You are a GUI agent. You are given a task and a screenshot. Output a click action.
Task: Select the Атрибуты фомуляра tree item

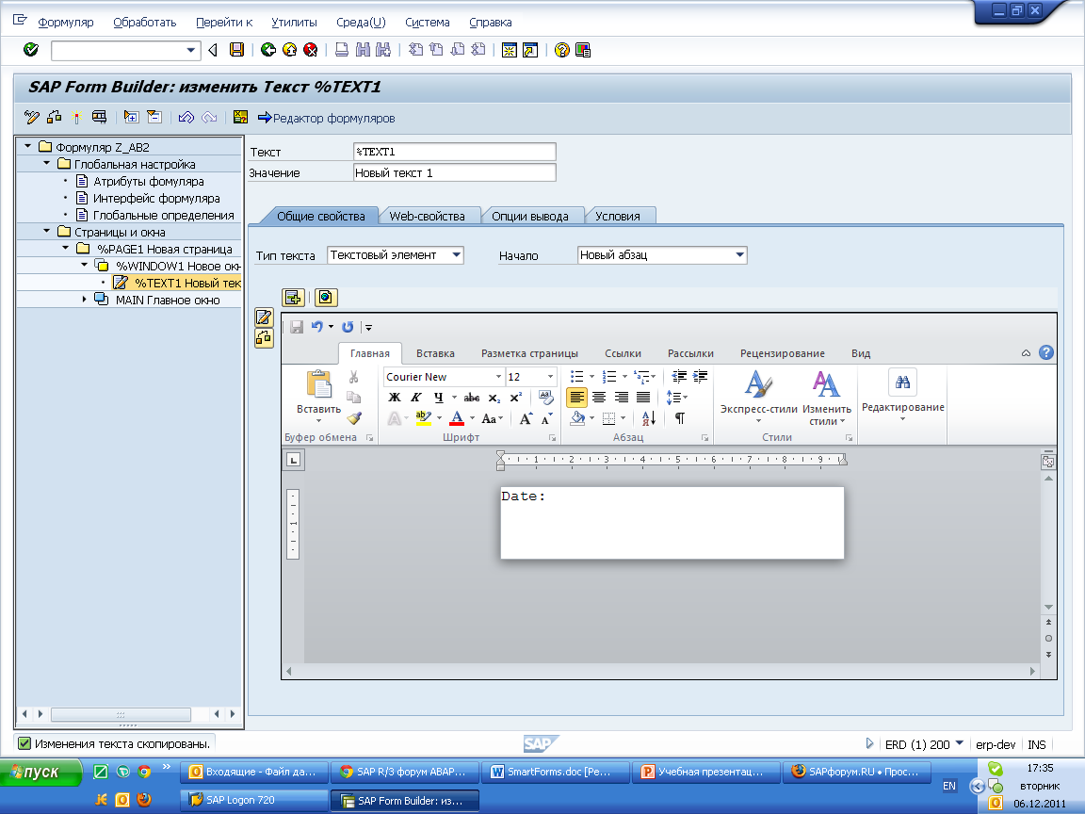tap(148, 181)
